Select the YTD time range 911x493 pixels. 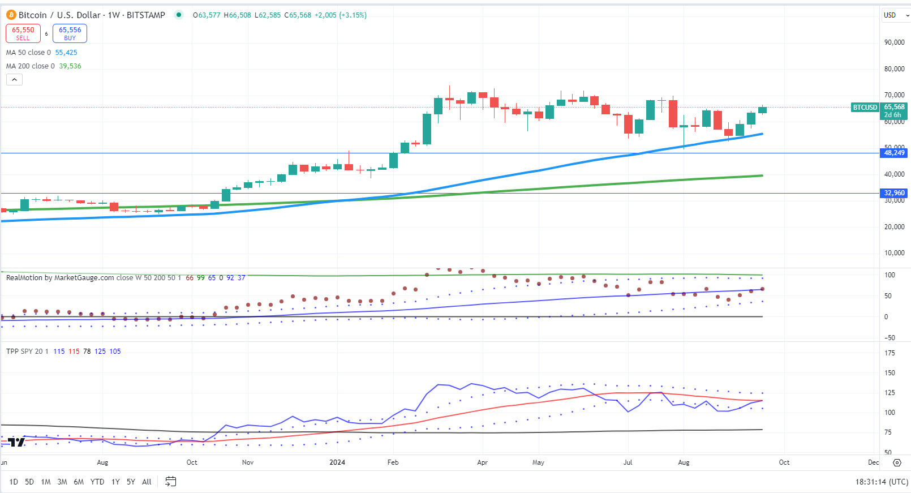[97, 482]
